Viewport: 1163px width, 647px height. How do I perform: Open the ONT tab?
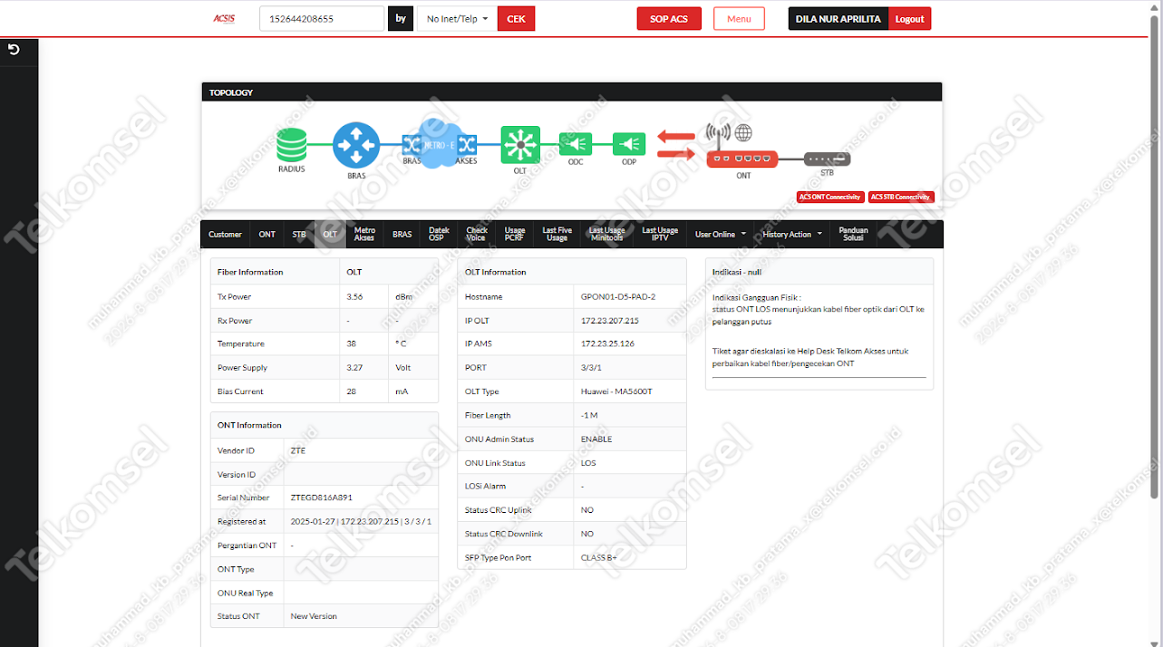267,234
